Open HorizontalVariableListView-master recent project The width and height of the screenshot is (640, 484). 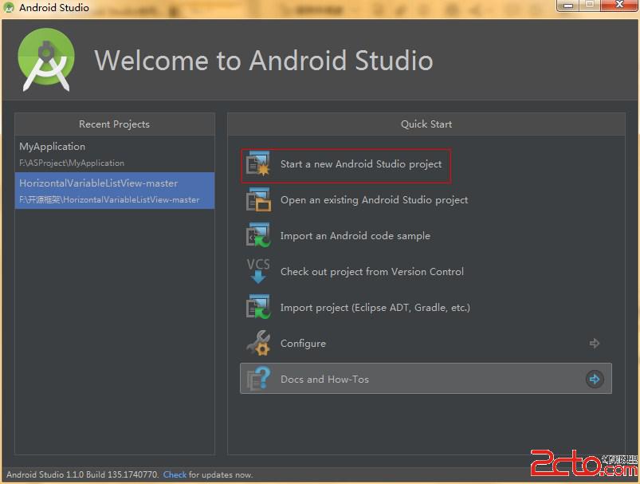point(115,191)
